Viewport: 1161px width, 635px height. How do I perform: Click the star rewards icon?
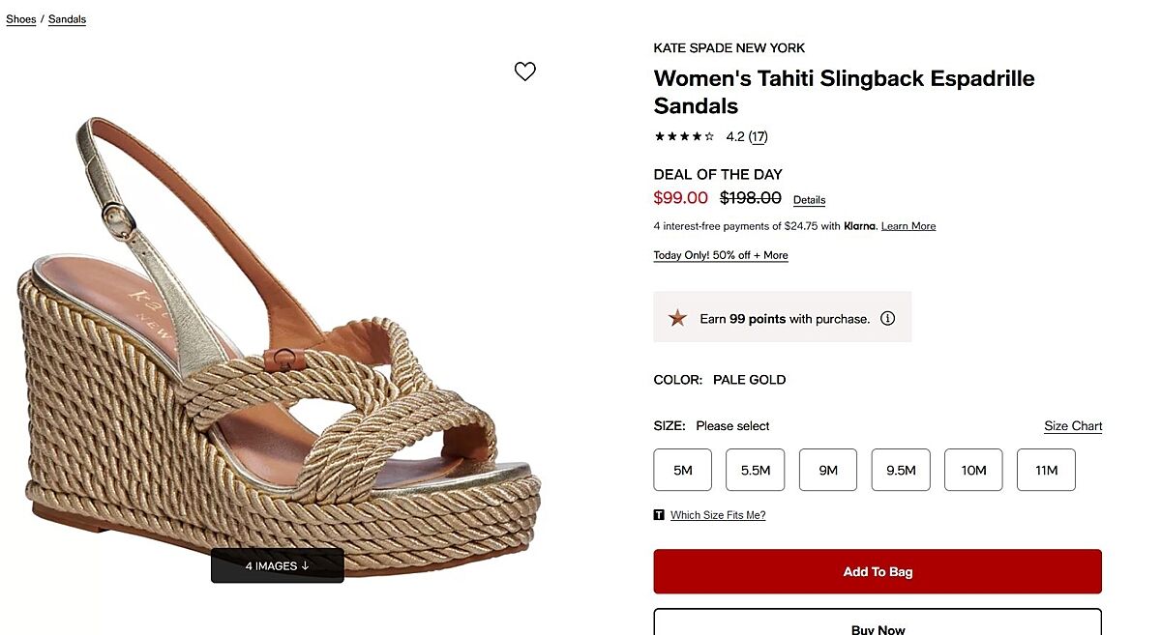point(677,318)
